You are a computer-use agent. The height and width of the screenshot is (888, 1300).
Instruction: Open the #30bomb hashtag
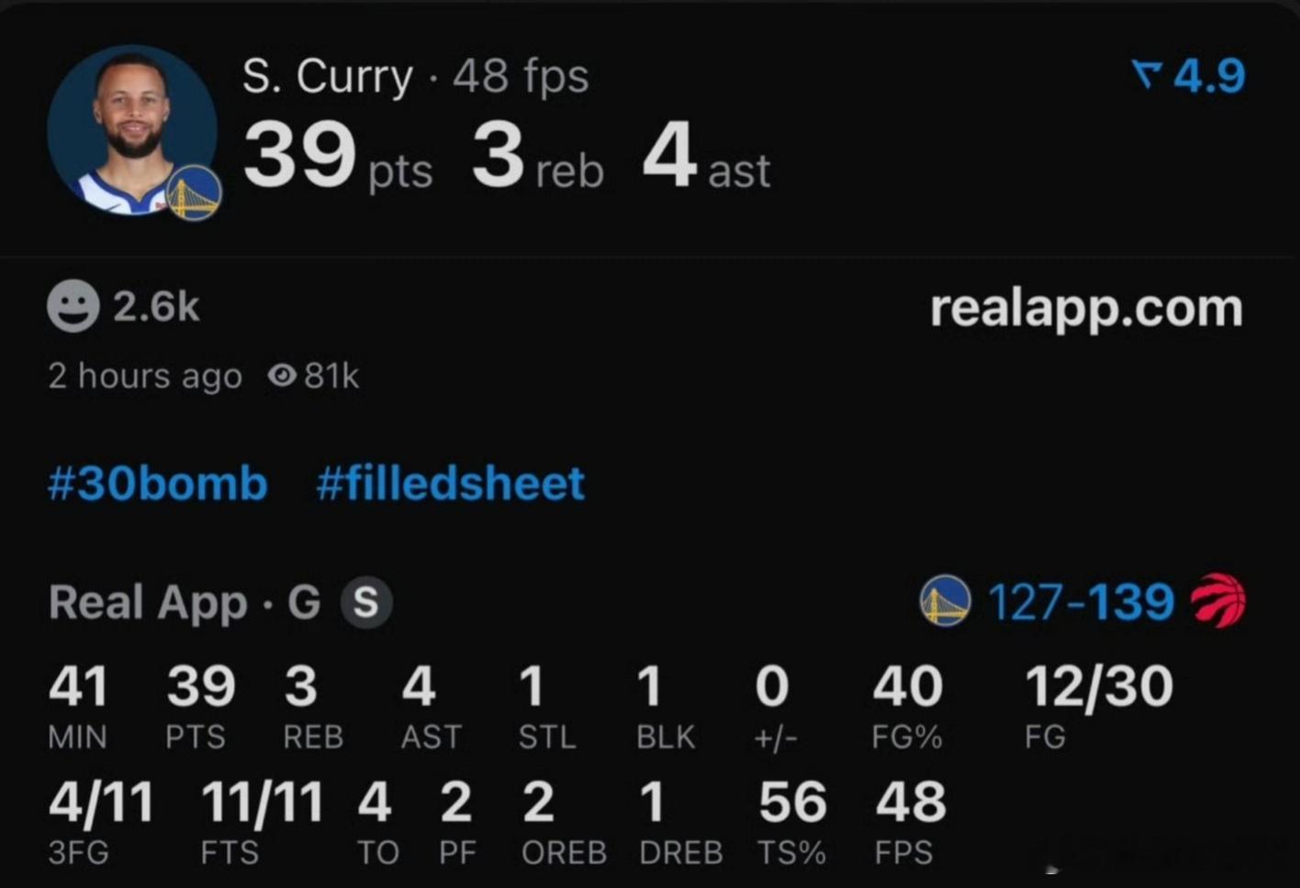point(158,483)
